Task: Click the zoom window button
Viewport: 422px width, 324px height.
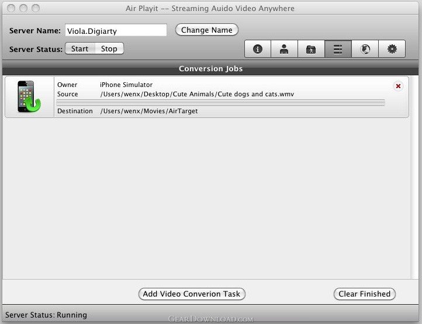Action: 36,8
